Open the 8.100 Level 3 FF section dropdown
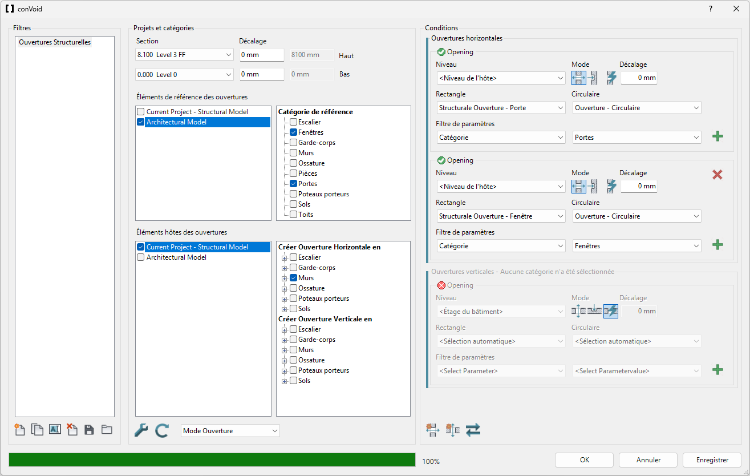The height and width of the screenshot is (476, 750). (184, 55)
